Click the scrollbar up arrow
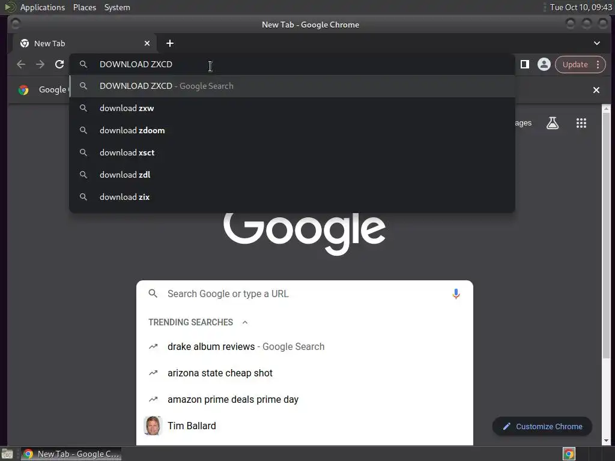 (x=607, y=109)
